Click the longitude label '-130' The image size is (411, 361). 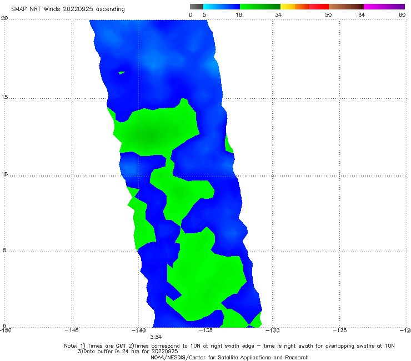pyautogui.click(x=273, y=330)
